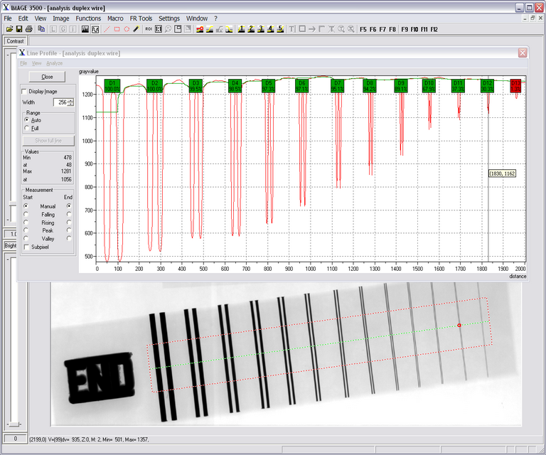Save image with the floppy disk icon
Screen dimensions: 546x455
click(19, 29)
